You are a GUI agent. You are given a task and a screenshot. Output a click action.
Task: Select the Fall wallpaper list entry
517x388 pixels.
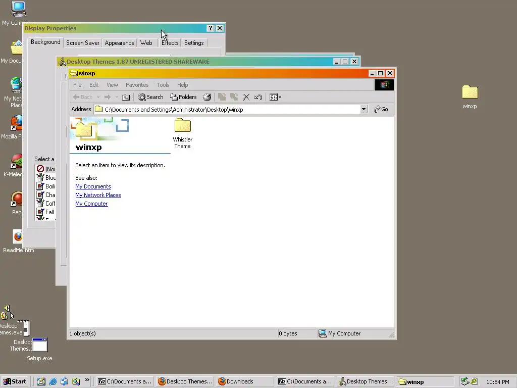pyautogui.click(x=46, y=212)
